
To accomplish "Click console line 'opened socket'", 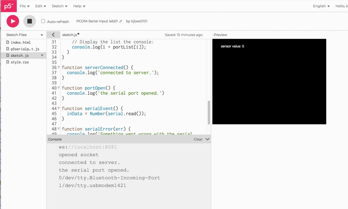I will (x=79, y=155).
